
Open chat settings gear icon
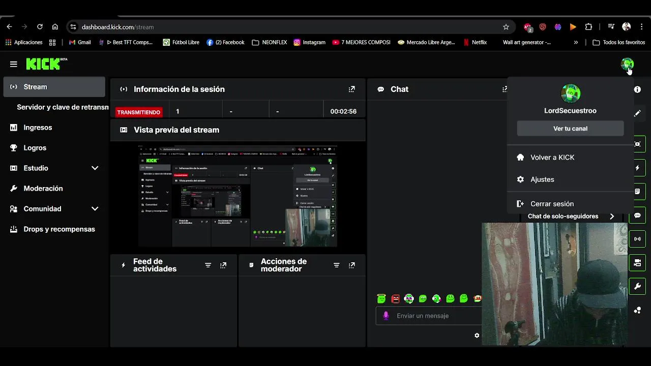(x=477, y=335)
